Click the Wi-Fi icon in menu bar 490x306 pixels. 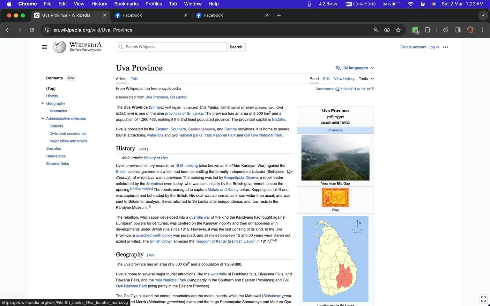[411, 4]
